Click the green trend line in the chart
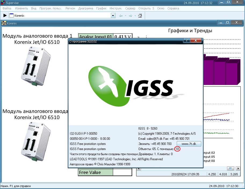The image size is (245, 189). pos(217,133)
